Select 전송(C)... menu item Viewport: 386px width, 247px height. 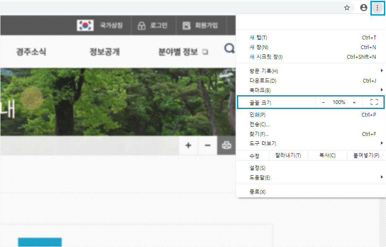click(x=311, y=125)
